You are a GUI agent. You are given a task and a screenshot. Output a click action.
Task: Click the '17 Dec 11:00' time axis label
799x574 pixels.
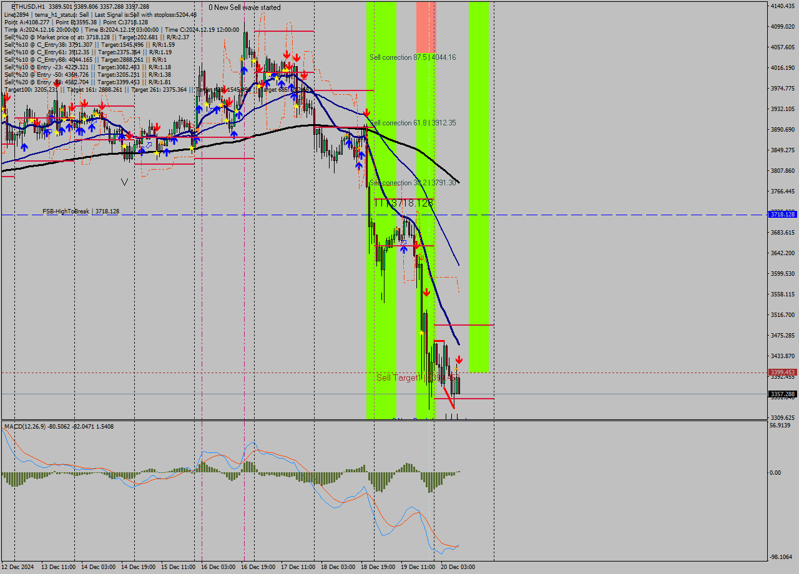click(298, 567)
